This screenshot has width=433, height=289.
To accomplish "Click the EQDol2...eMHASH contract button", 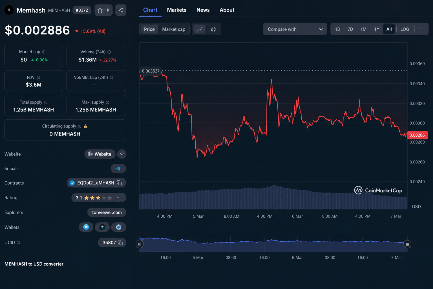I will 96,183.
